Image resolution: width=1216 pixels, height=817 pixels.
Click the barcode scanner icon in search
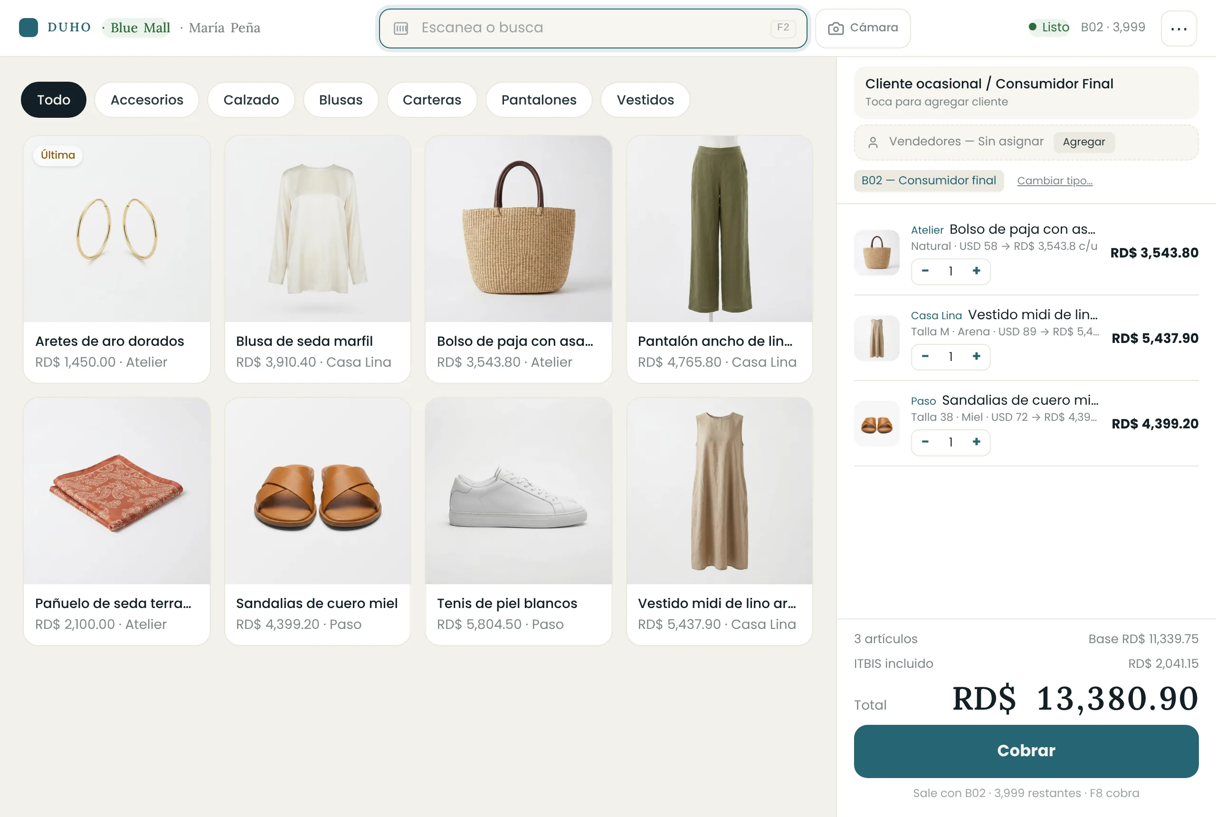[x=400, y=28]
